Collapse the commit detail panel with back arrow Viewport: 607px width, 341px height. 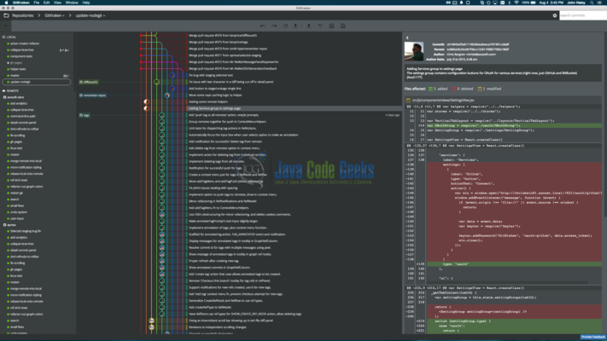tap(407, 38)
